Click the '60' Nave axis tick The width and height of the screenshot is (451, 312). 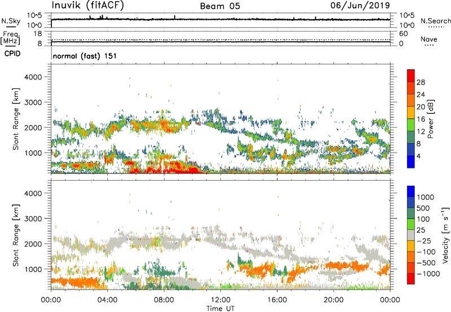pos(403,34)
